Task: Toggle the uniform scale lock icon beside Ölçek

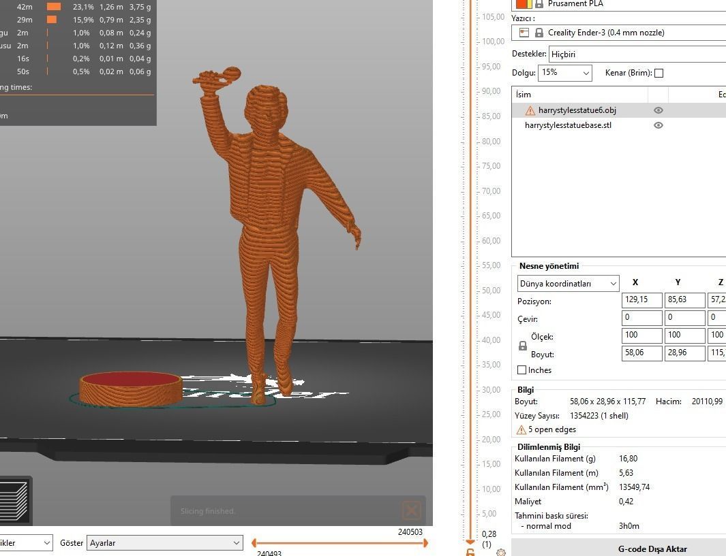Action: [x=523, y=345]
